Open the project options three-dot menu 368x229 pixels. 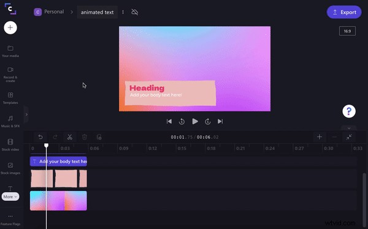point(123,12)
